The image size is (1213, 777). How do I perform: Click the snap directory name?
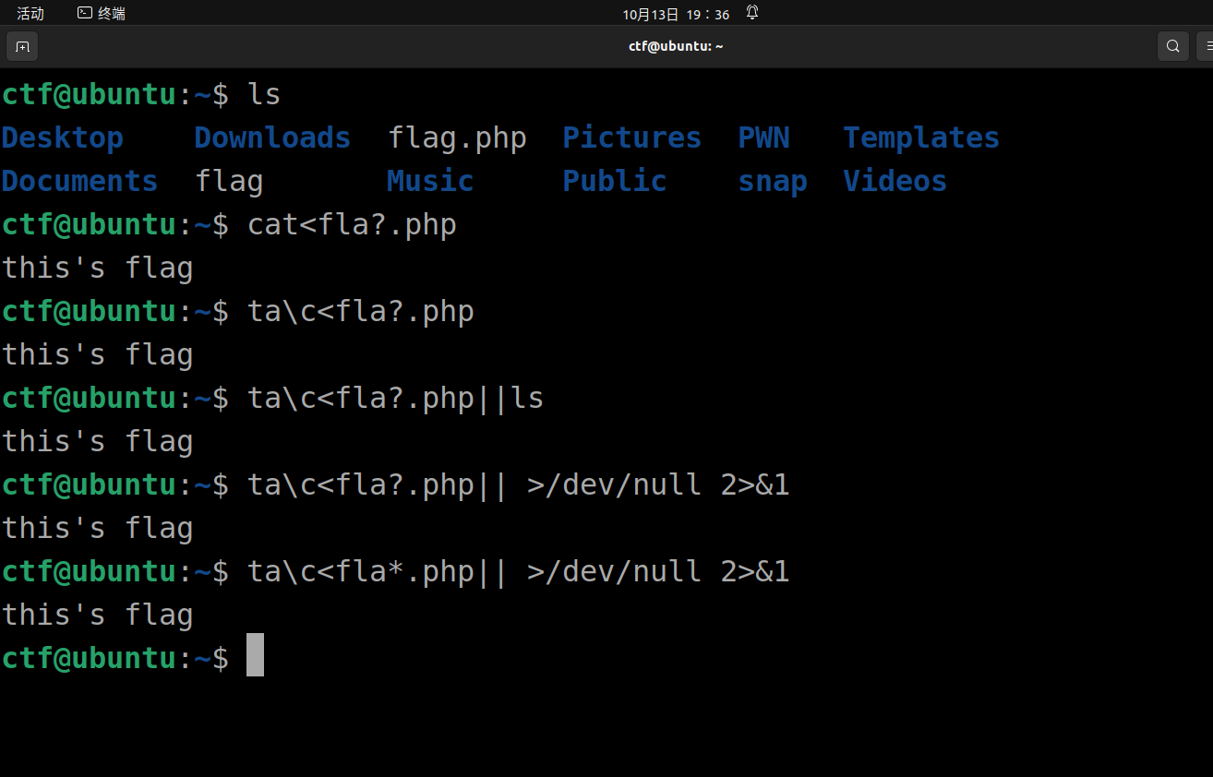773,182
